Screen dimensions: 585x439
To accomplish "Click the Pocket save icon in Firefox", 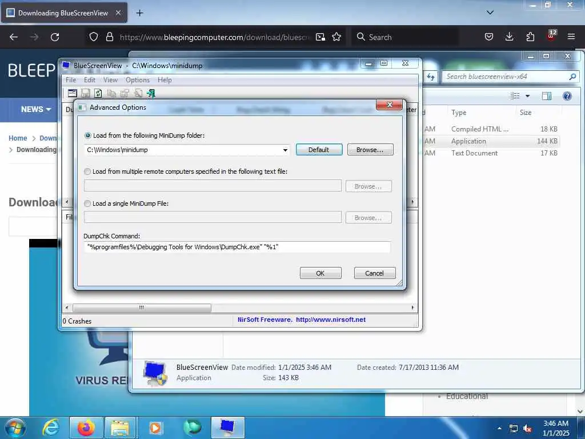I will click(x=489, y=37).
